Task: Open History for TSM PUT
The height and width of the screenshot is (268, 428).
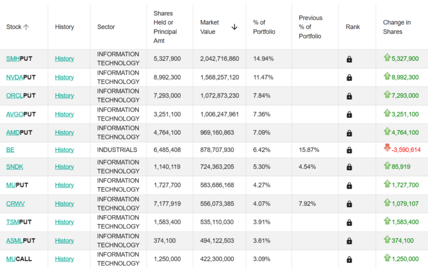Action: [64, 222]
